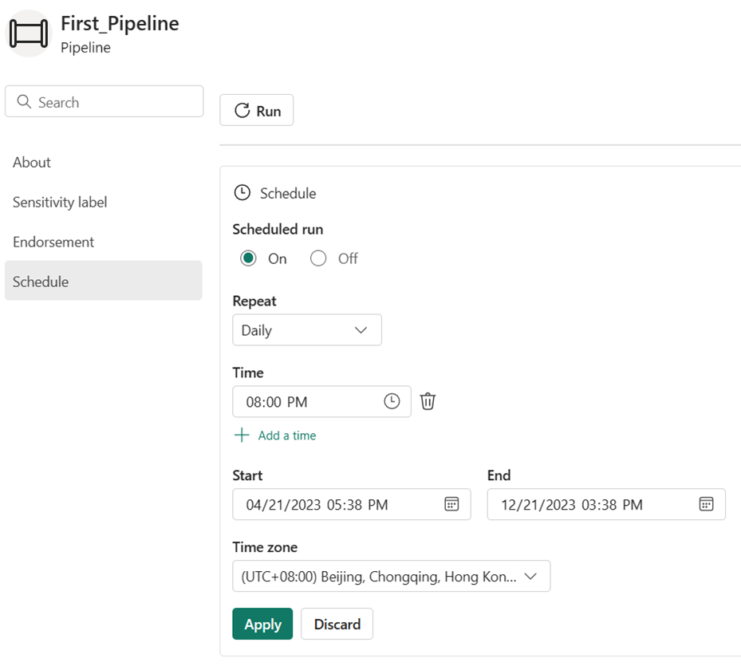Expand the Time zone dropdown
This screenshot has width=741, height=666.
(391, 576)
